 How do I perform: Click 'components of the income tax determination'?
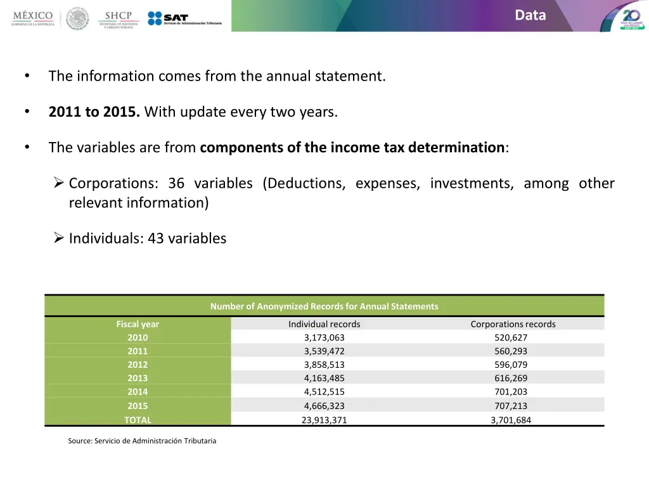352,147
